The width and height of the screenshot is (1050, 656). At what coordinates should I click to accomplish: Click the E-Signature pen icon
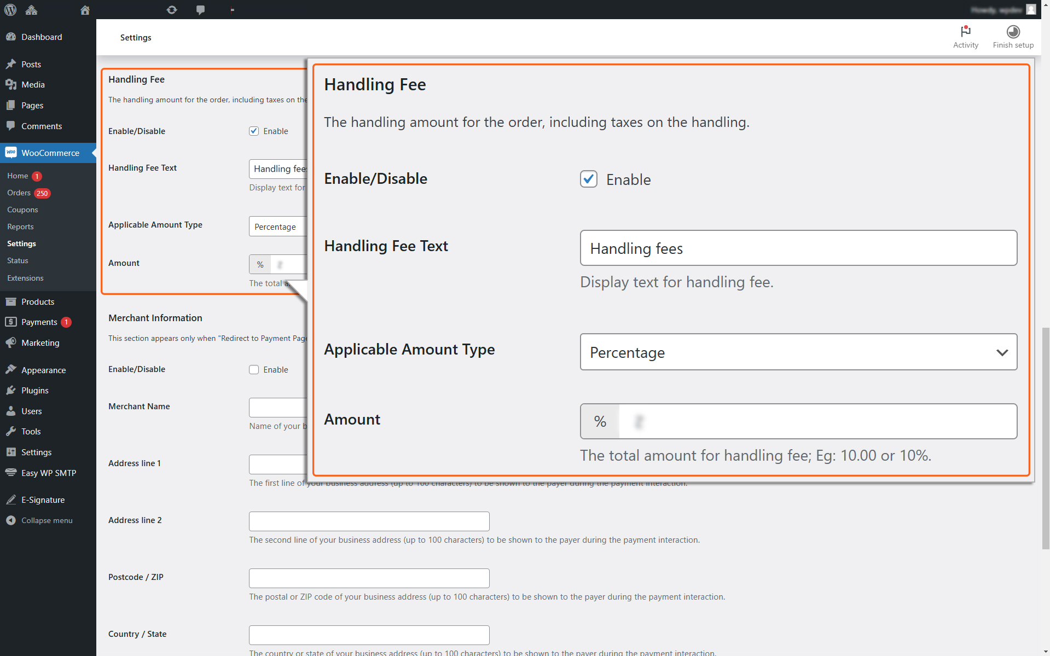[x=11, y=500]
